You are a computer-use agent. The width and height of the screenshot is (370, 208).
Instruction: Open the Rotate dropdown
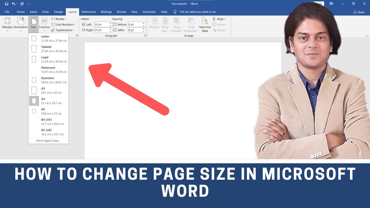click(x=220, y=30)
